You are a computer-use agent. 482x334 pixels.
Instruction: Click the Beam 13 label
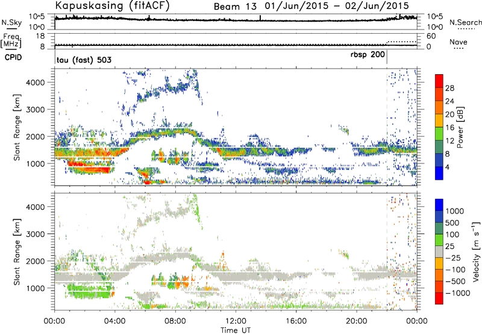[x=235, y=7]
